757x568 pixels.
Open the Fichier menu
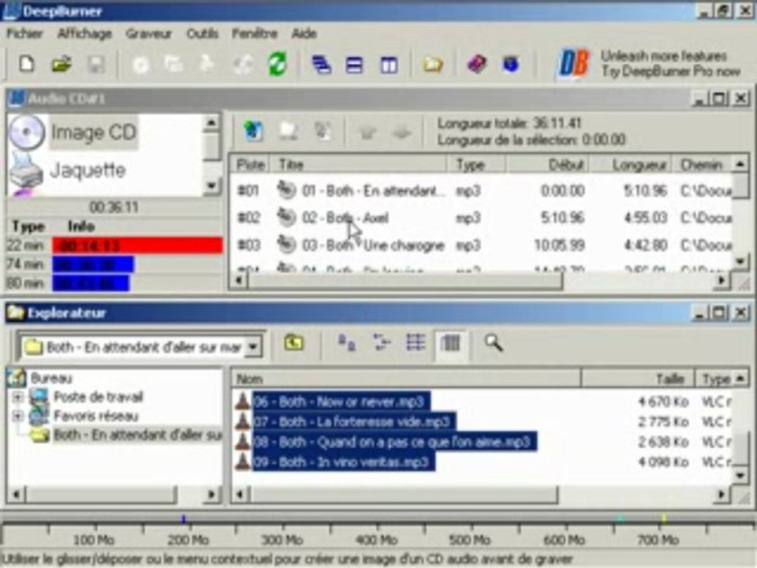(x=24, y=33)
